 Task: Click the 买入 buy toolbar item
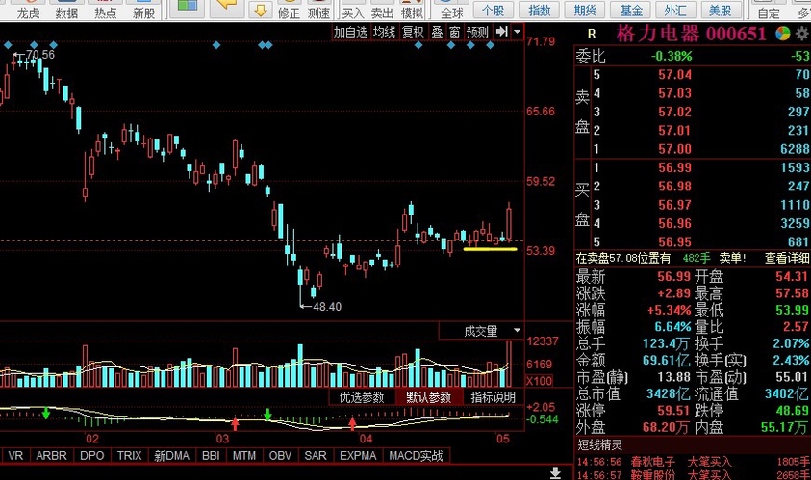[353, 13]
